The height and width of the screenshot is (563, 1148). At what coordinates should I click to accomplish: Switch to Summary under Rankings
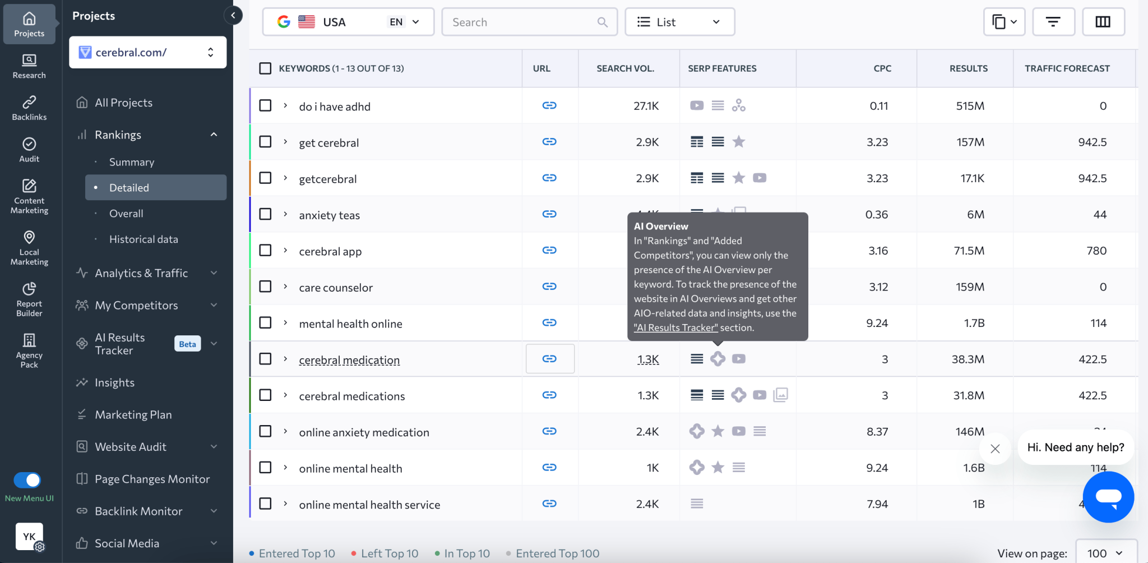131,161
